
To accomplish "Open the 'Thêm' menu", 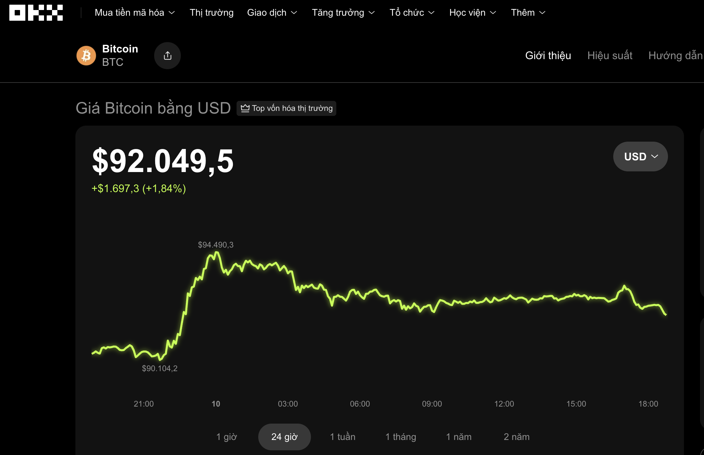I will pos(528,13).
